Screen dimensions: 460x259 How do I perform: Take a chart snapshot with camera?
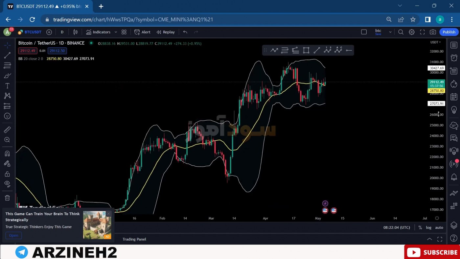(x=433, y=32)
